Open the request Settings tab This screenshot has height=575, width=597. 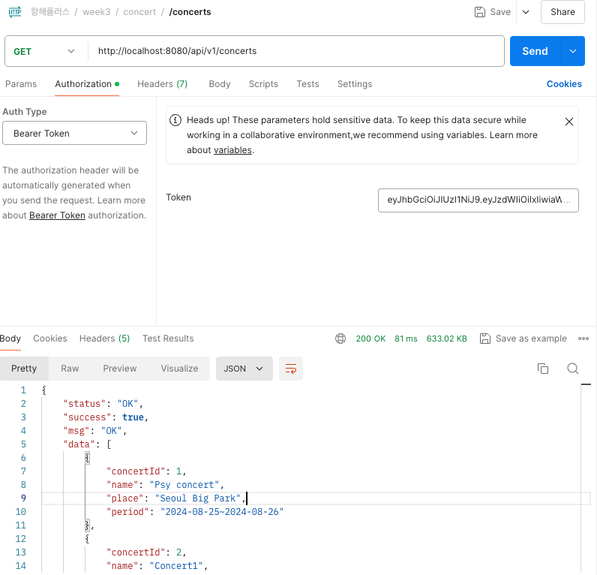[x=355, y=84]
